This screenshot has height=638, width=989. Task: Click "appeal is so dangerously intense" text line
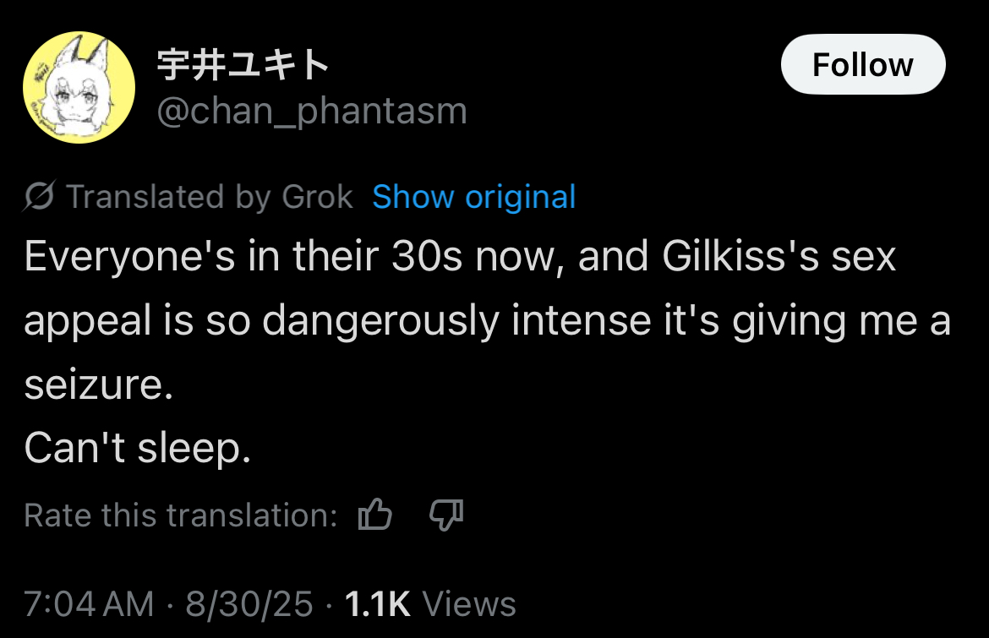[486, 321]
